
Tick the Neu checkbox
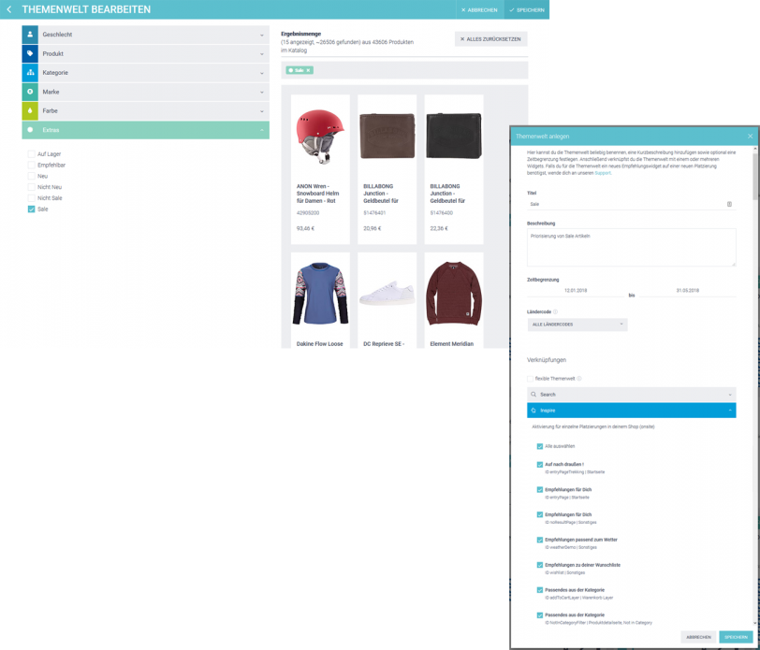(x=32, y=176)
